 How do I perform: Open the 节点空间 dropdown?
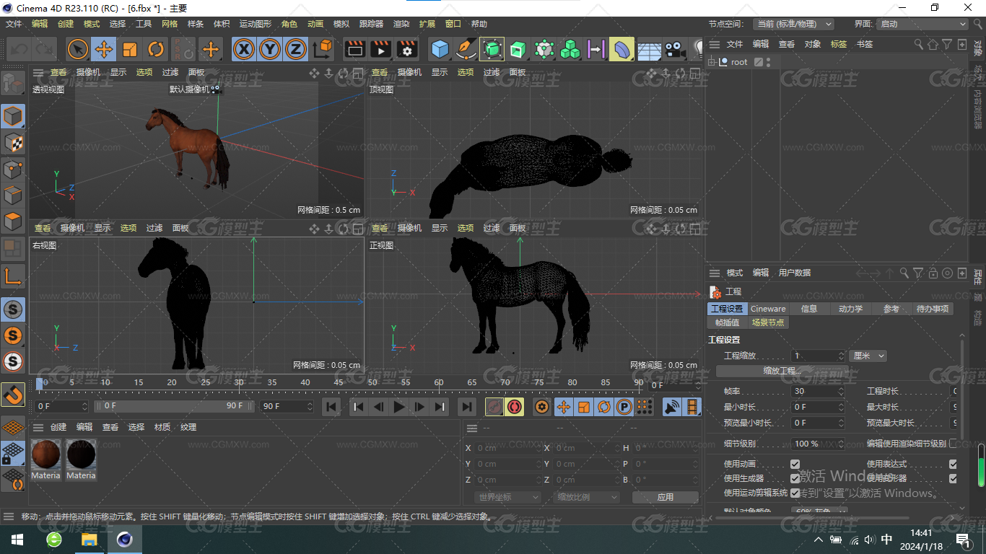pos(793,24)
